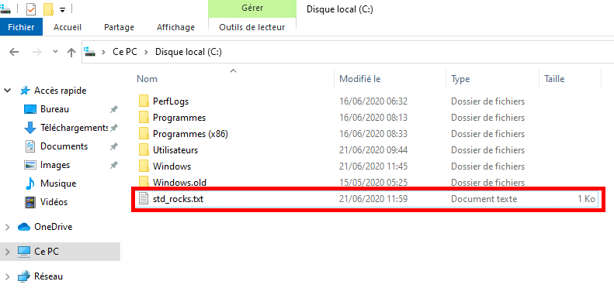
Task: Collapse the Accès rapide tree node
Action: click(7, 91)
